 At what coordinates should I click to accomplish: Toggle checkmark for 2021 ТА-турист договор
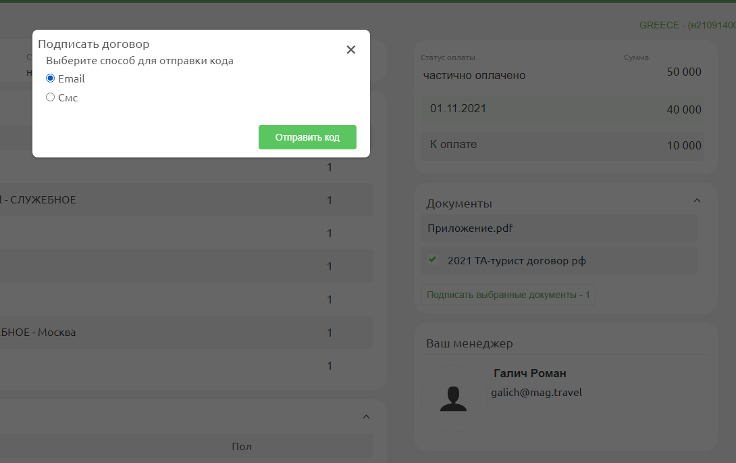(x=432, y=260)
